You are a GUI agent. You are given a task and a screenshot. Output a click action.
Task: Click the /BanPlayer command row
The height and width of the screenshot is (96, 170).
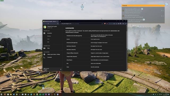pyautogui.click(x=95, y=50)
